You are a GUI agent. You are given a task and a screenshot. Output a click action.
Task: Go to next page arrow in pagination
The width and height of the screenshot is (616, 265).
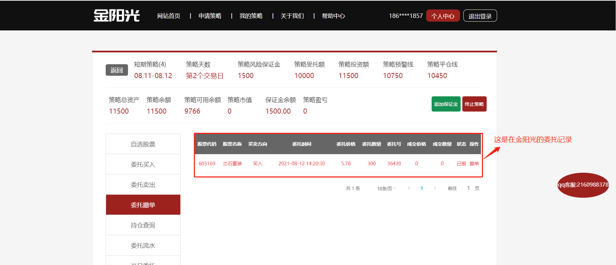pyautogui.click(x=435, y=188)
